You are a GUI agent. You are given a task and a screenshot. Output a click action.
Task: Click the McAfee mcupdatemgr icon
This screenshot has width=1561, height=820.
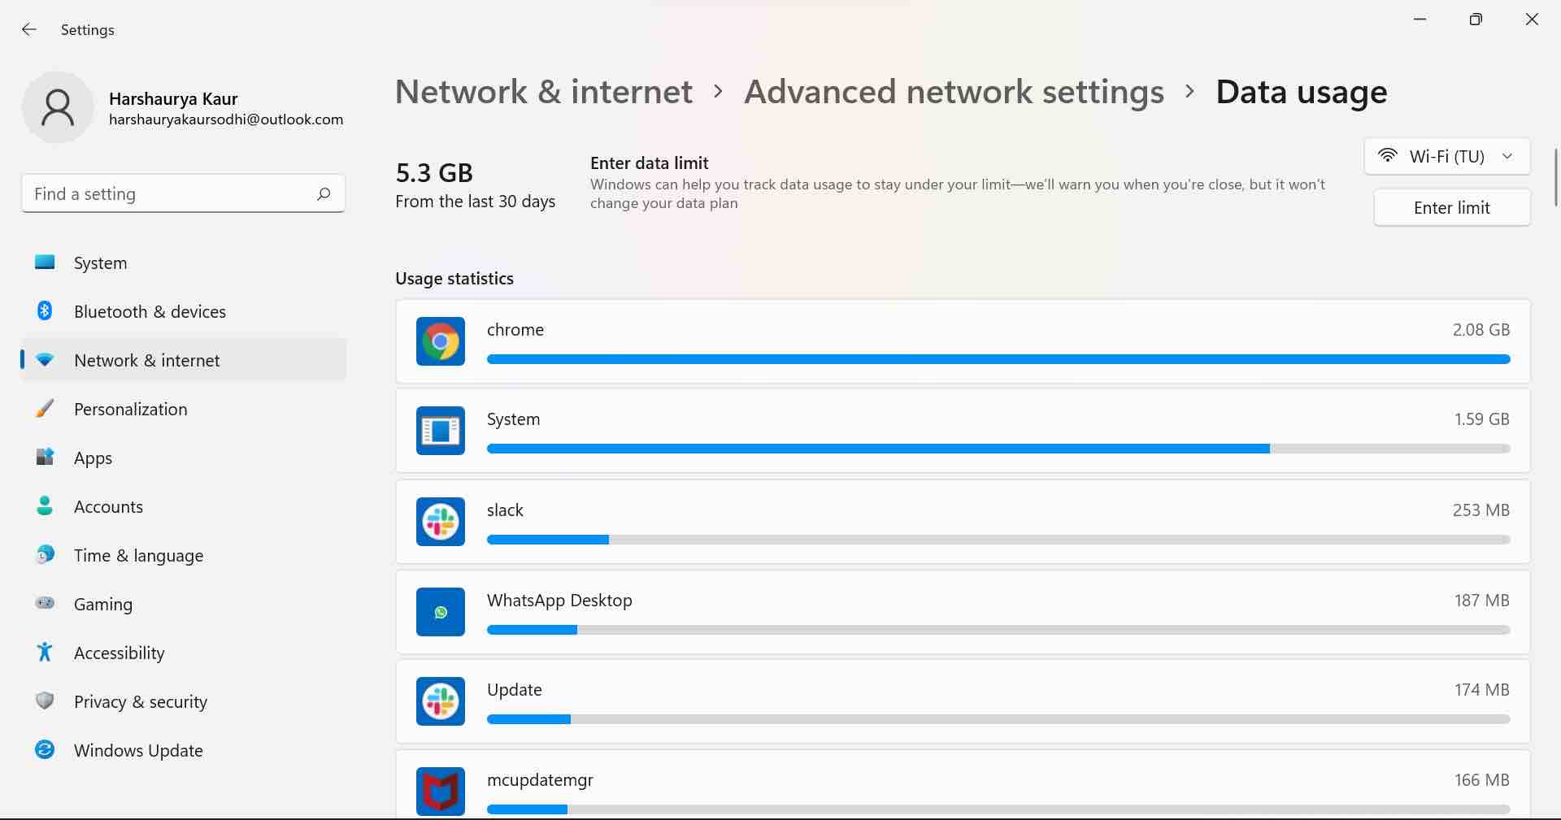(x=440, y=791)
